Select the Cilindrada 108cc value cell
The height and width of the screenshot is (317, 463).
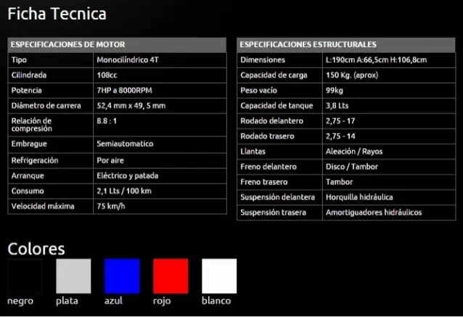coord(160,75)
